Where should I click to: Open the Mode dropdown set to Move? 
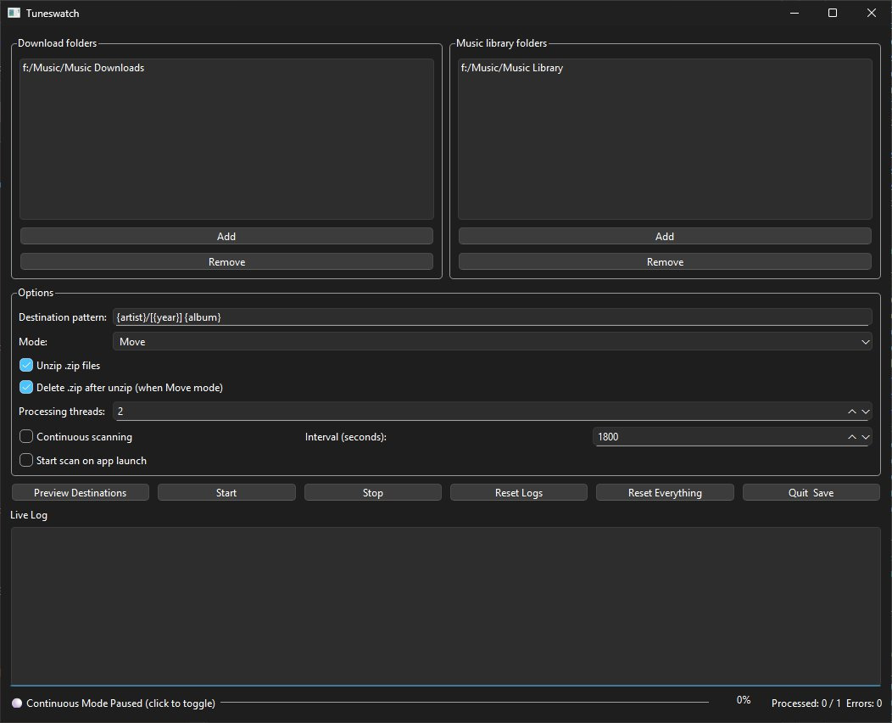pos(492,342)
